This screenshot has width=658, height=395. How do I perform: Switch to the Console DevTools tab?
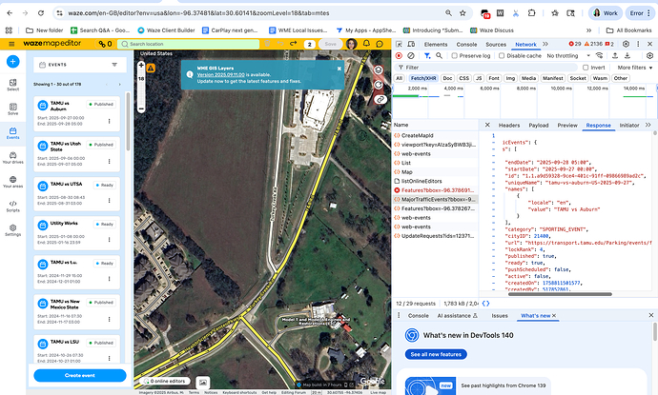click(466, 45)
